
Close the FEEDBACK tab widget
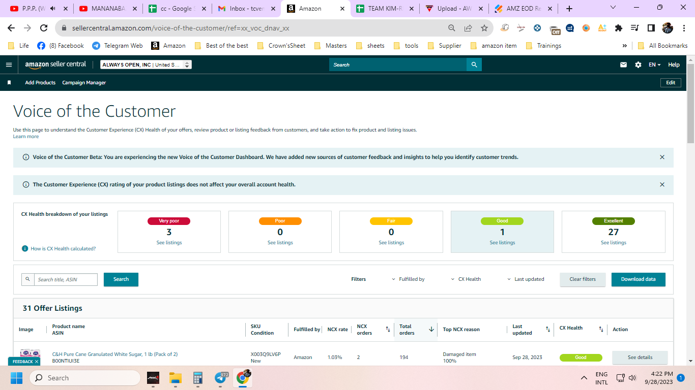(36, 362)
